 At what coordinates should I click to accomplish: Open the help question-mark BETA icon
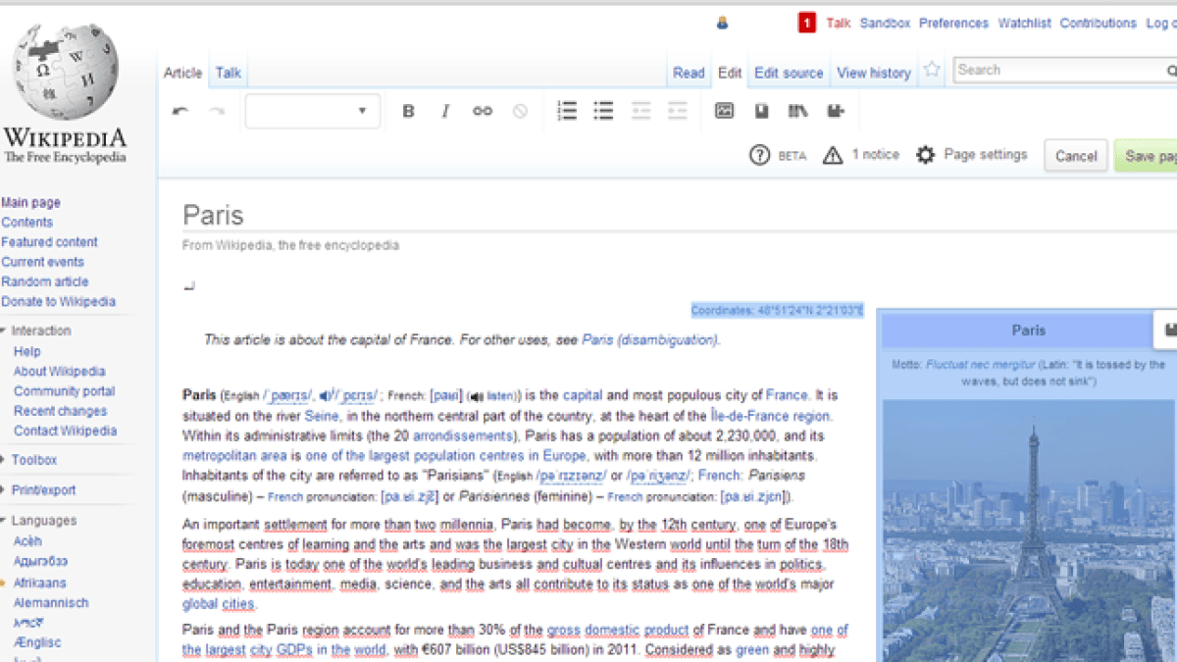click(759, 155)
